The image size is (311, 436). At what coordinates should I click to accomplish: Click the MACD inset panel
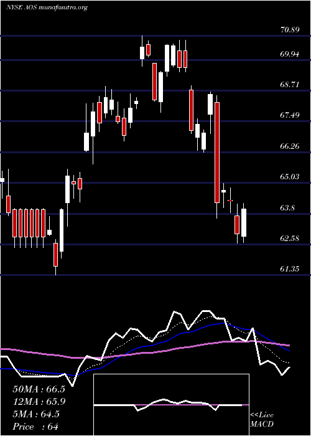[171, 405]
